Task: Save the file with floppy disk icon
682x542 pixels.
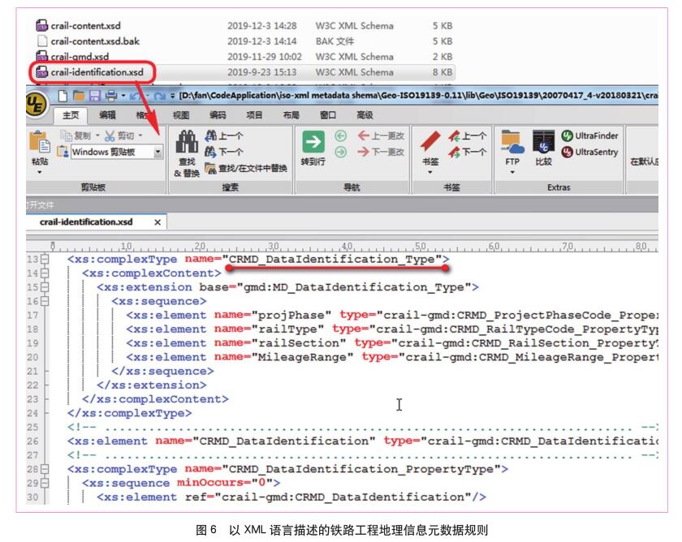Action: 95,96
